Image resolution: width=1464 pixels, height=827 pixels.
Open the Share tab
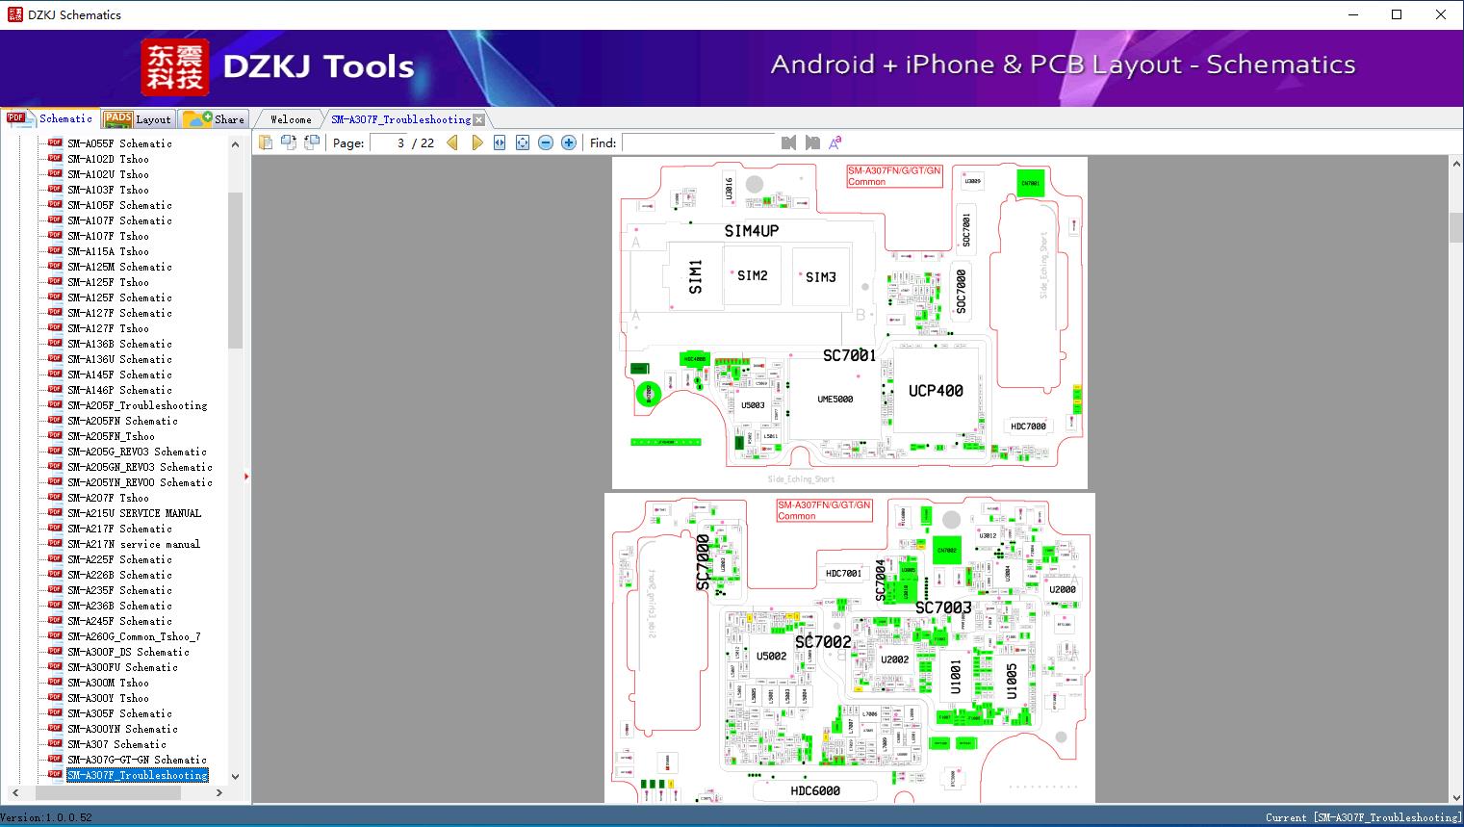[x=214, y=119]
